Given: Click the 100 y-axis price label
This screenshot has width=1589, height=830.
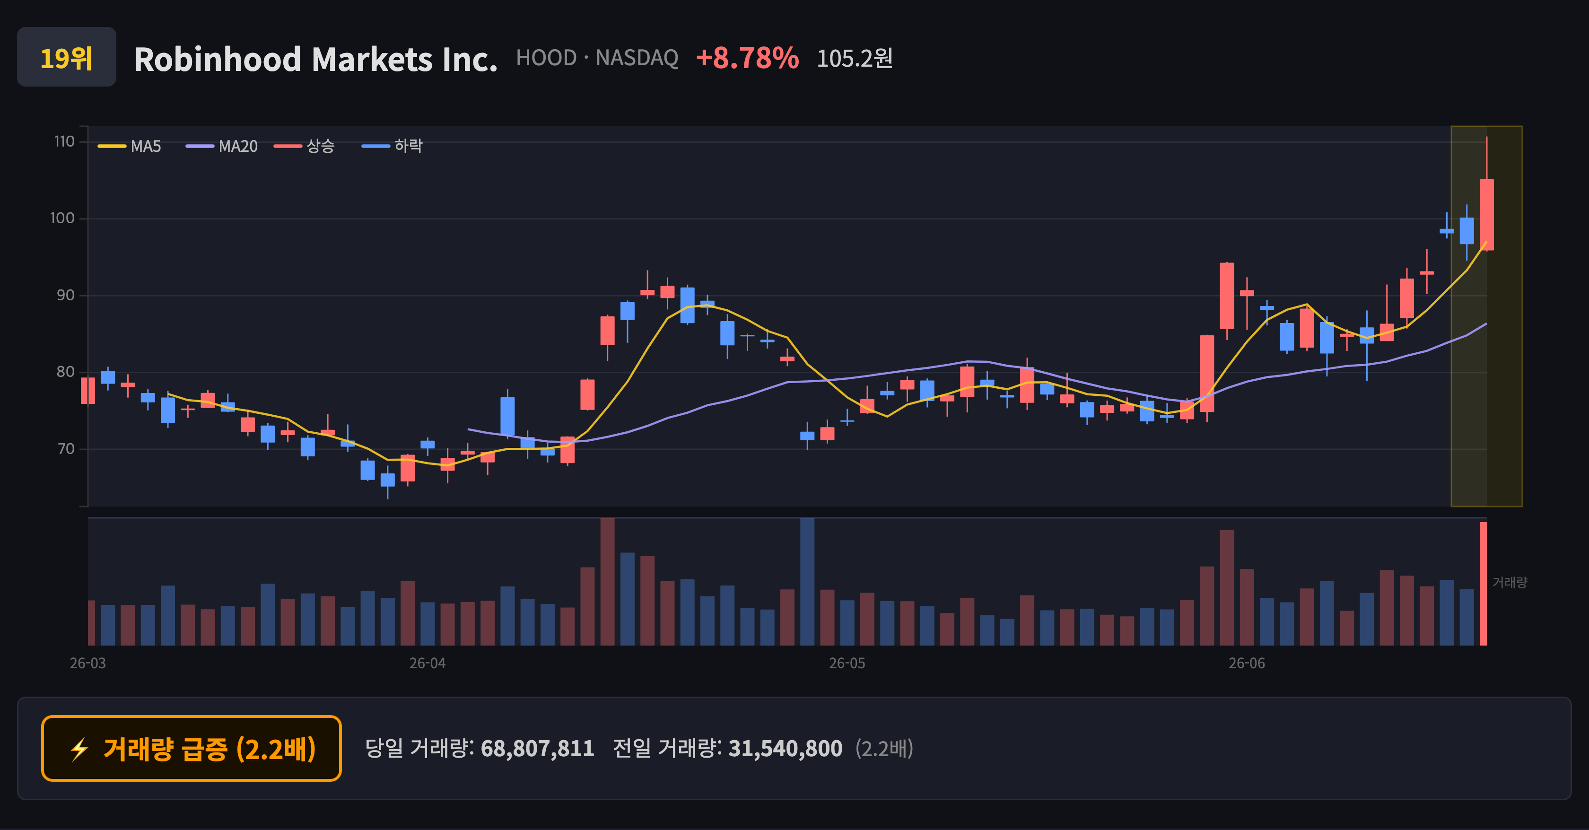Looking at the screenshot, I should (x=62, y=218).
